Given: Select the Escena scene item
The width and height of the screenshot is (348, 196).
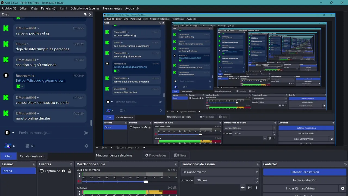Looking at the screenshot, I should coord(18,171).
